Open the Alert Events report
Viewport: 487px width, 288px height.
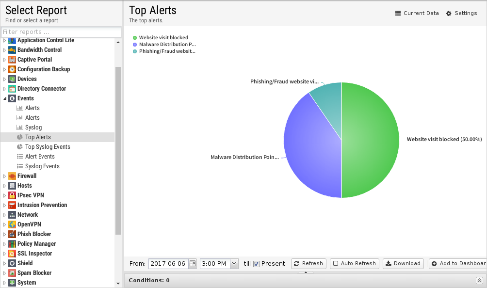[x=40, y=157]
